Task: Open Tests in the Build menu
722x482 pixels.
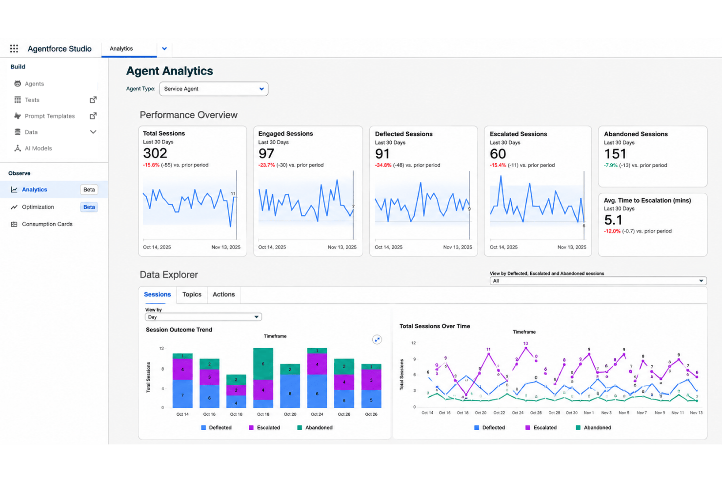Action: (32, 100)
